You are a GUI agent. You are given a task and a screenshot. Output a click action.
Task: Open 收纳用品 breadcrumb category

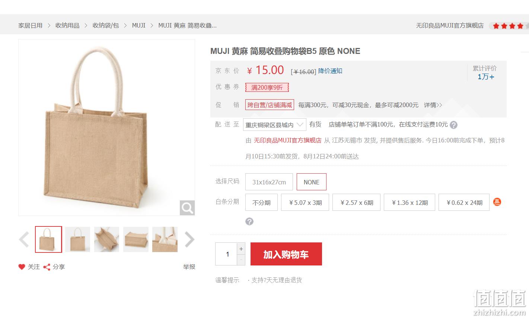(67, 25)
